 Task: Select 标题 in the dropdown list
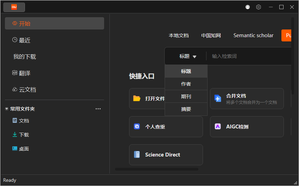coord(186,71)
